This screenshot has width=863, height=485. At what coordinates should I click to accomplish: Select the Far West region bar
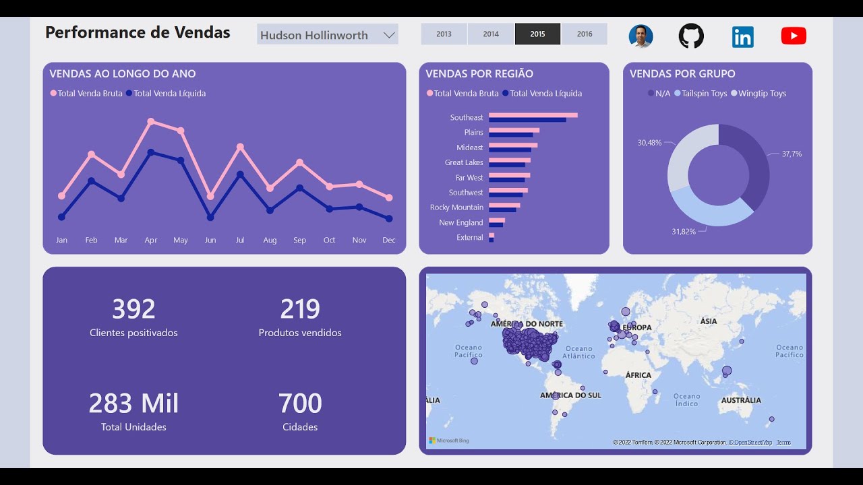click(510, 177)
